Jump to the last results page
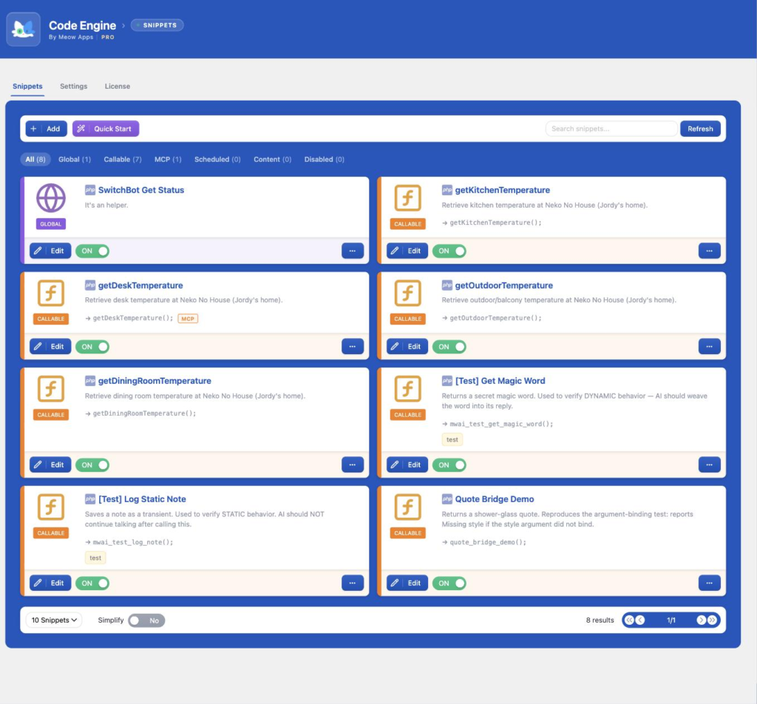 click(x=712, y=620)
